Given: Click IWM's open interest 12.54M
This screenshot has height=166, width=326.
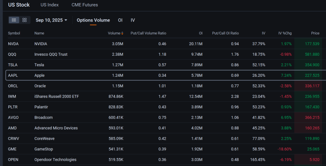Looking at the screenshot, I should pyautogui.click(x=196, y=97).
